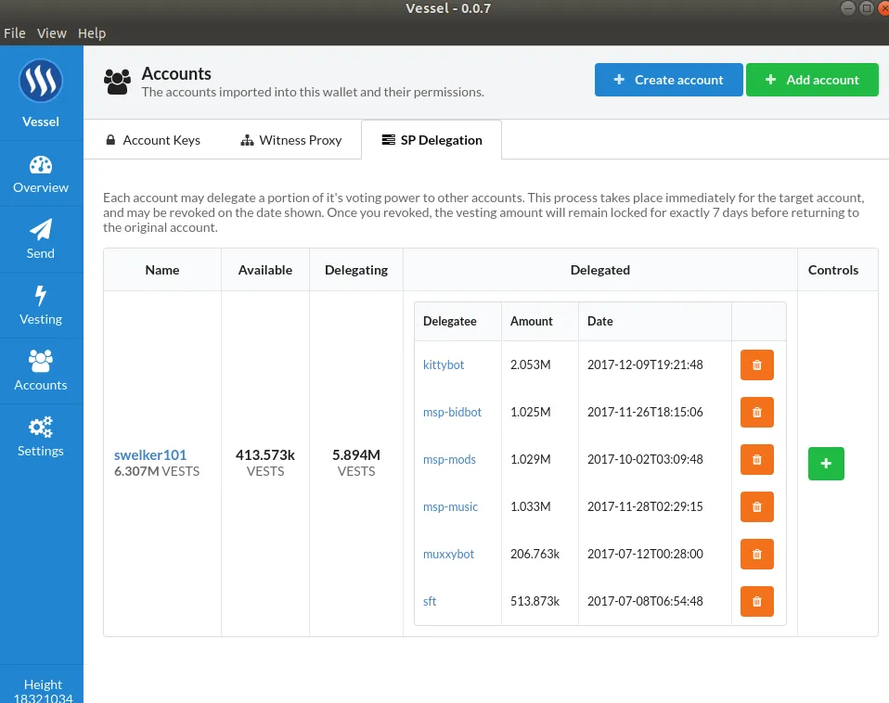Open the sft delegatee link
This screenshot has width=889, height=703.
(x=430, y=602)
